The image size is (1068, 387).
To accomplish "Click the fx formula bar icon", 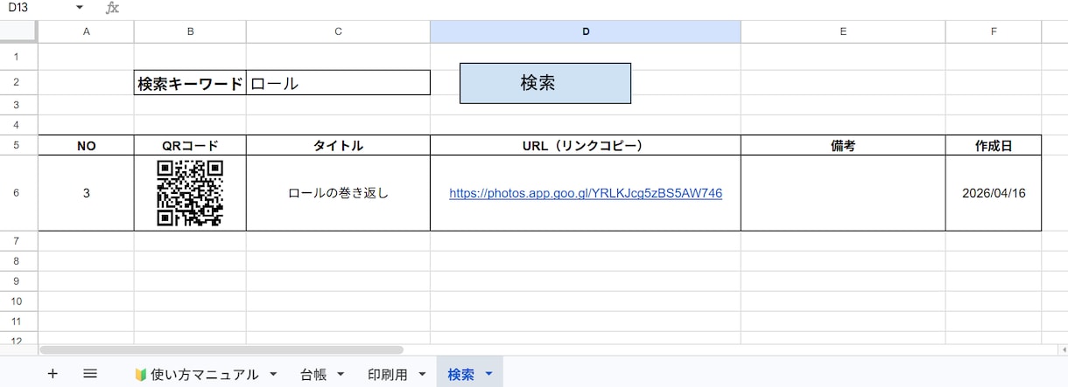I will click(112, 8).
